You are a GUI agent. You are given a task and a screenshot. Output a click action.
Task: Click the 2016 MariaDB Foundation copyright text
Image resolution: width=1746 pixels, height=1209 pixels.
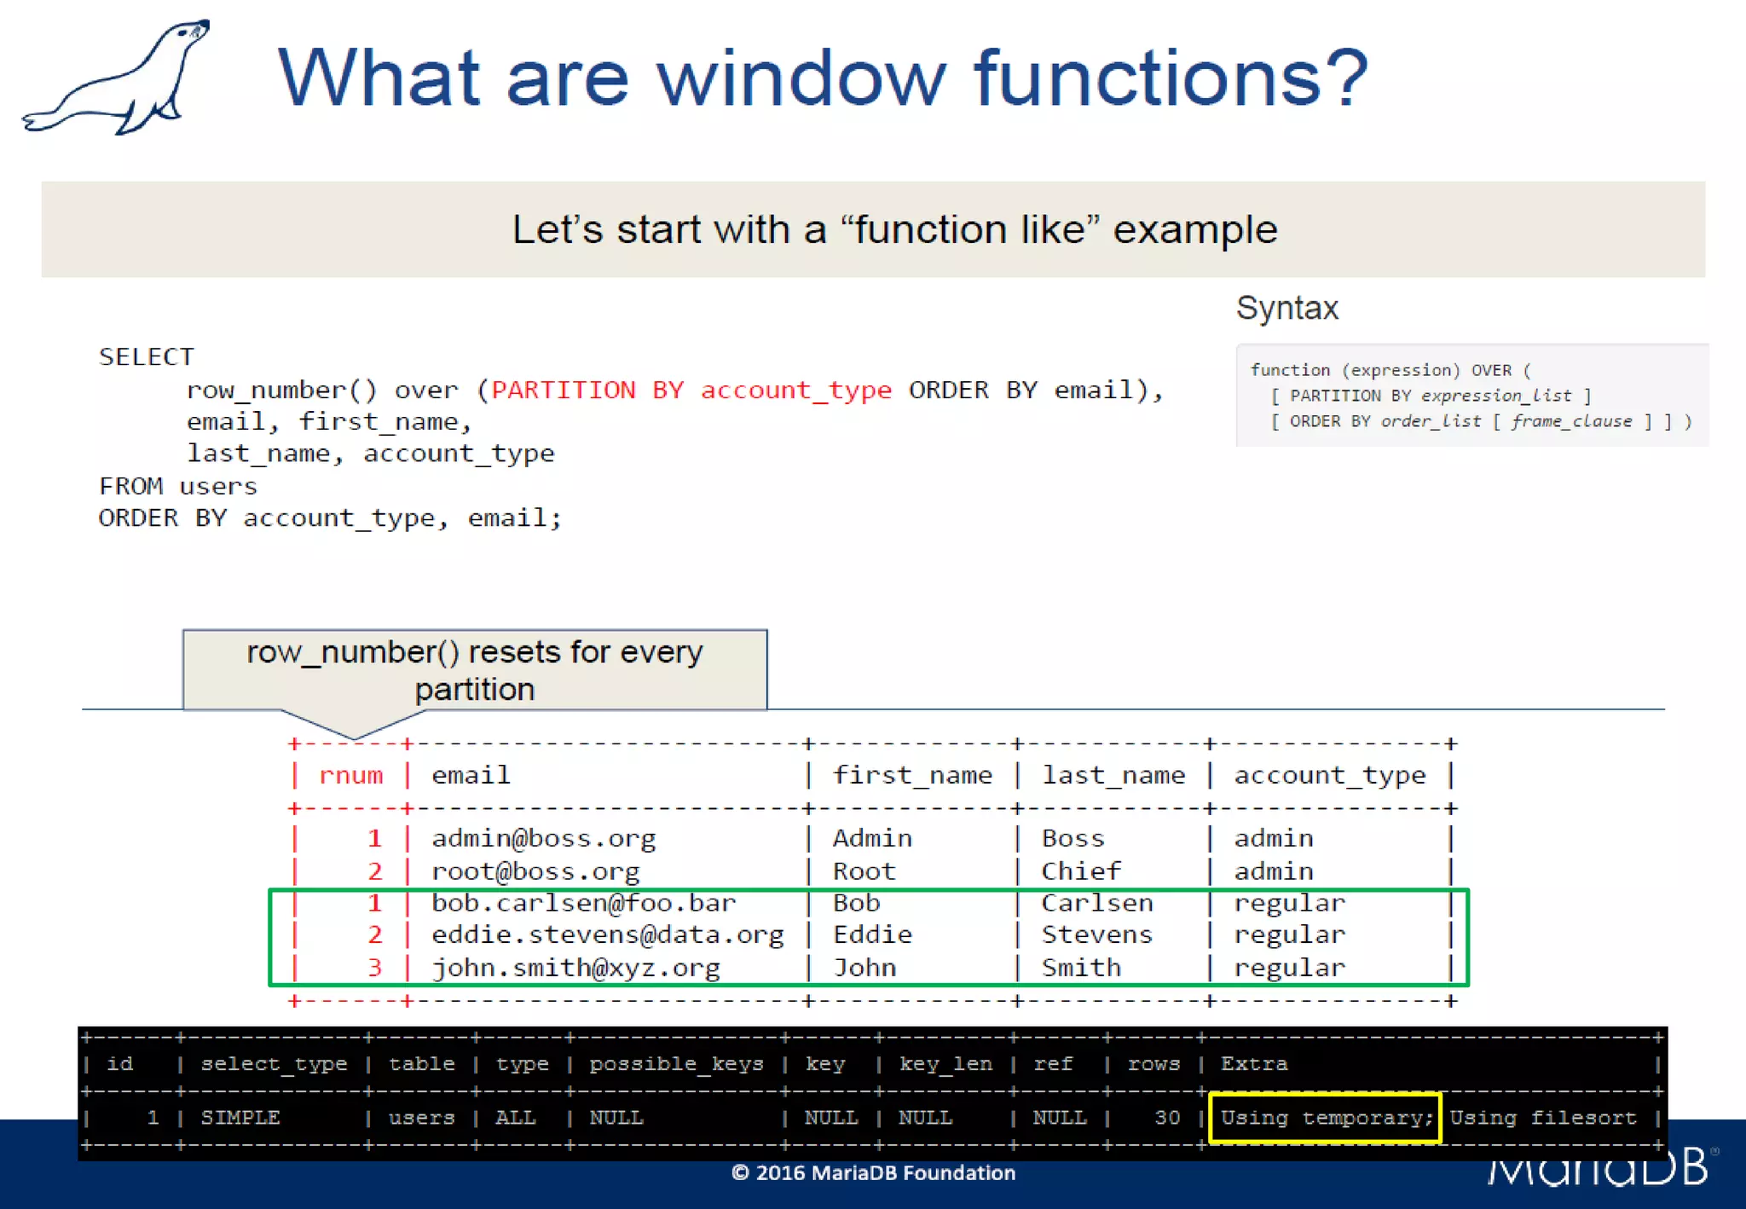click(873, 1173)
